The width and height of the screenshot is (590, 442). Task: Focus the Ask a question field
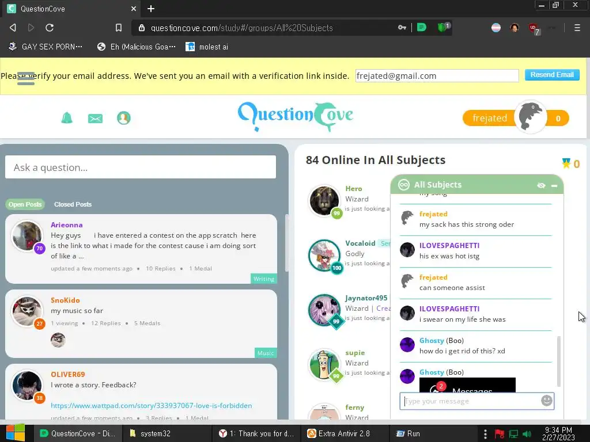141,167
